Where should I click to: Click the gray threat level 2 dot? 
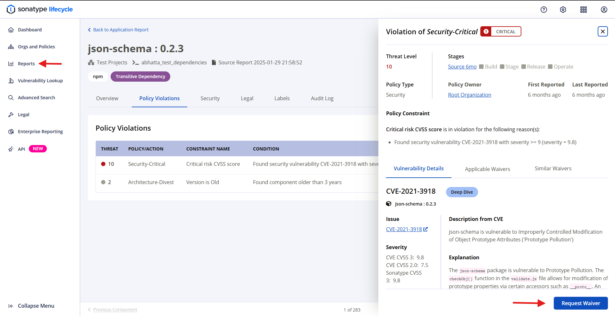(x=103, y=182)
